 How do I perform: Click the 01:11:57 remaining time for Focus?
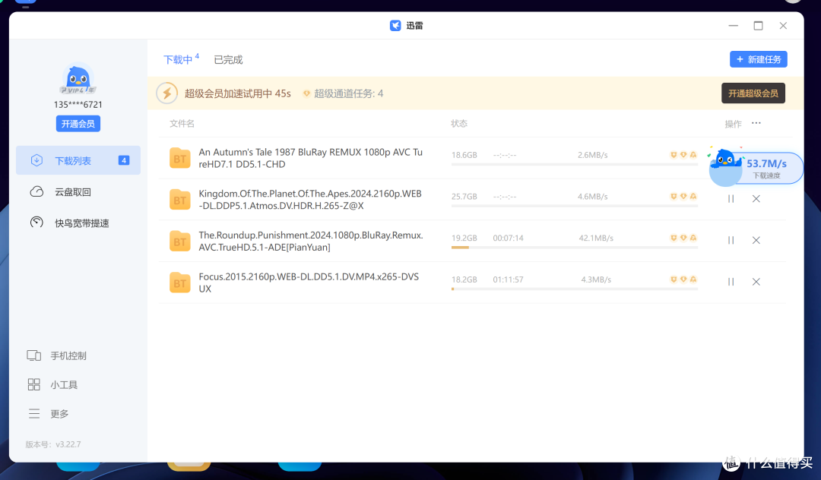click(x=508, y=279)
